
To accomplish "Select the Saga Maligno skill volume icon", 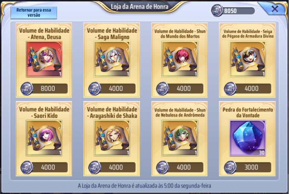I will tap(112, 59).
